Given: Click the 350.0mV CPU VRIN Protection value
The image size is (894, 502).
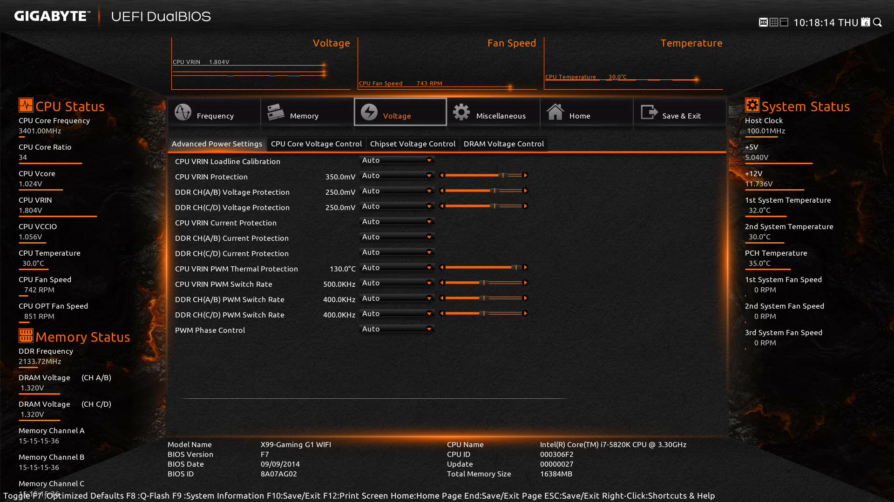Looking at the screenshot, I should [x=340, y=177].
